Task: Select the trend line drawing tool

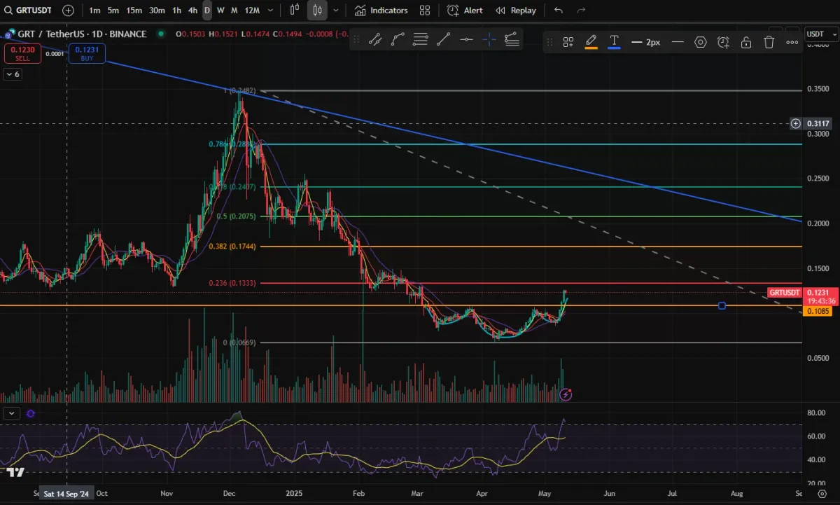Action: pyautogui.click(x=443, y=40)
